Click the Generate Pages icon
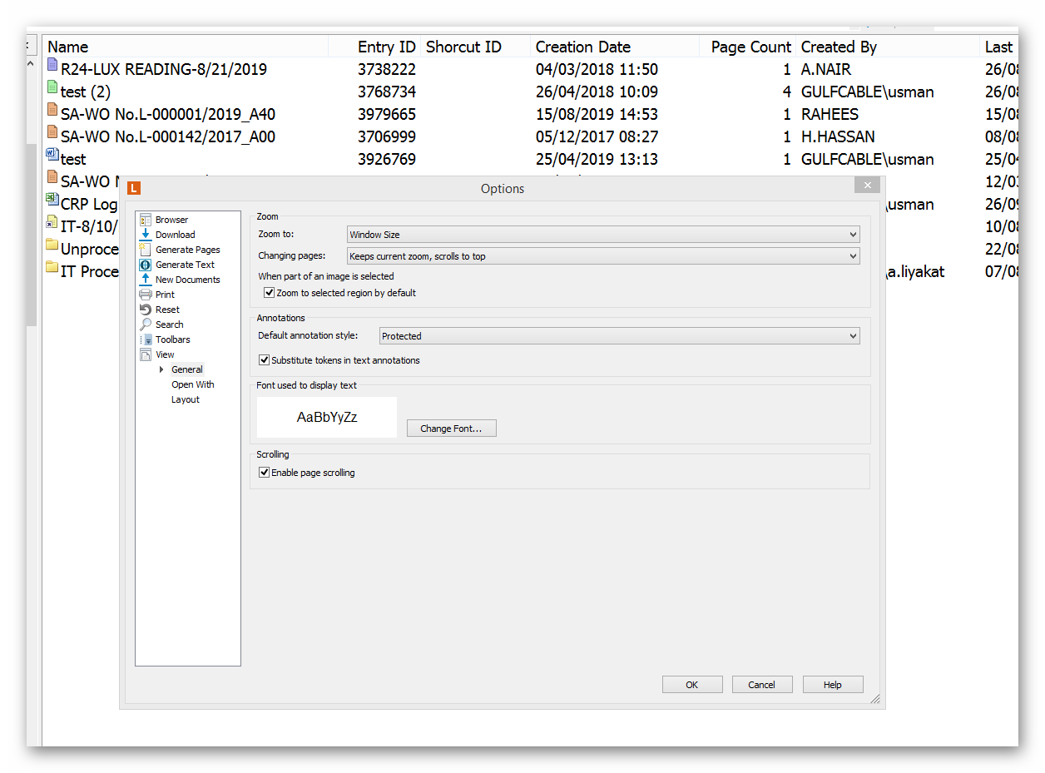The width and height of the screenshot is (1045, 773). coord(146,250)
